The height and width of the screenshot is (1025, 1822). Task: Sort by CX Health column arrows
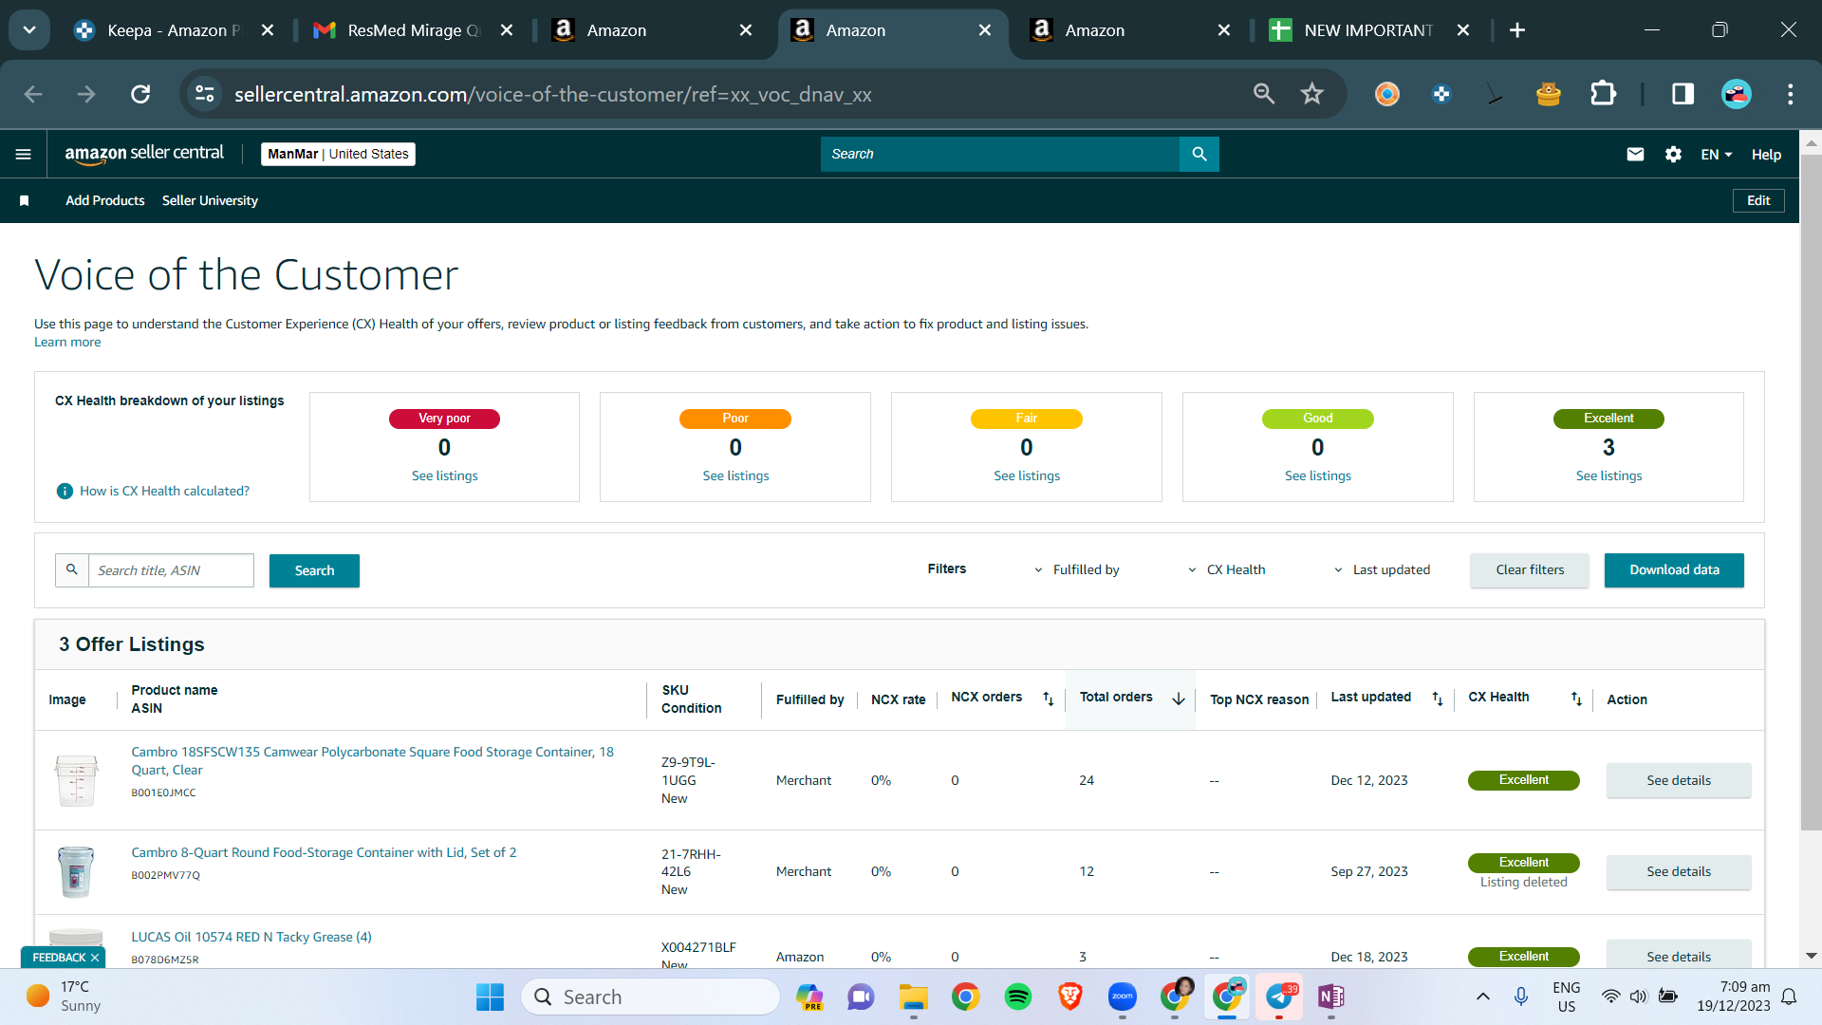(1575, 699)
